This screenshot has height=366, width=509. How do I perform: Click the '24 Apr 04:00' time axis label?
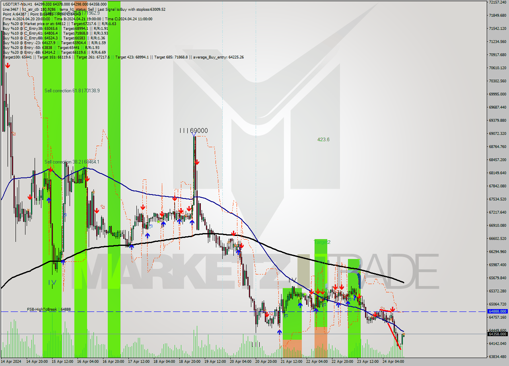[394, 362]
